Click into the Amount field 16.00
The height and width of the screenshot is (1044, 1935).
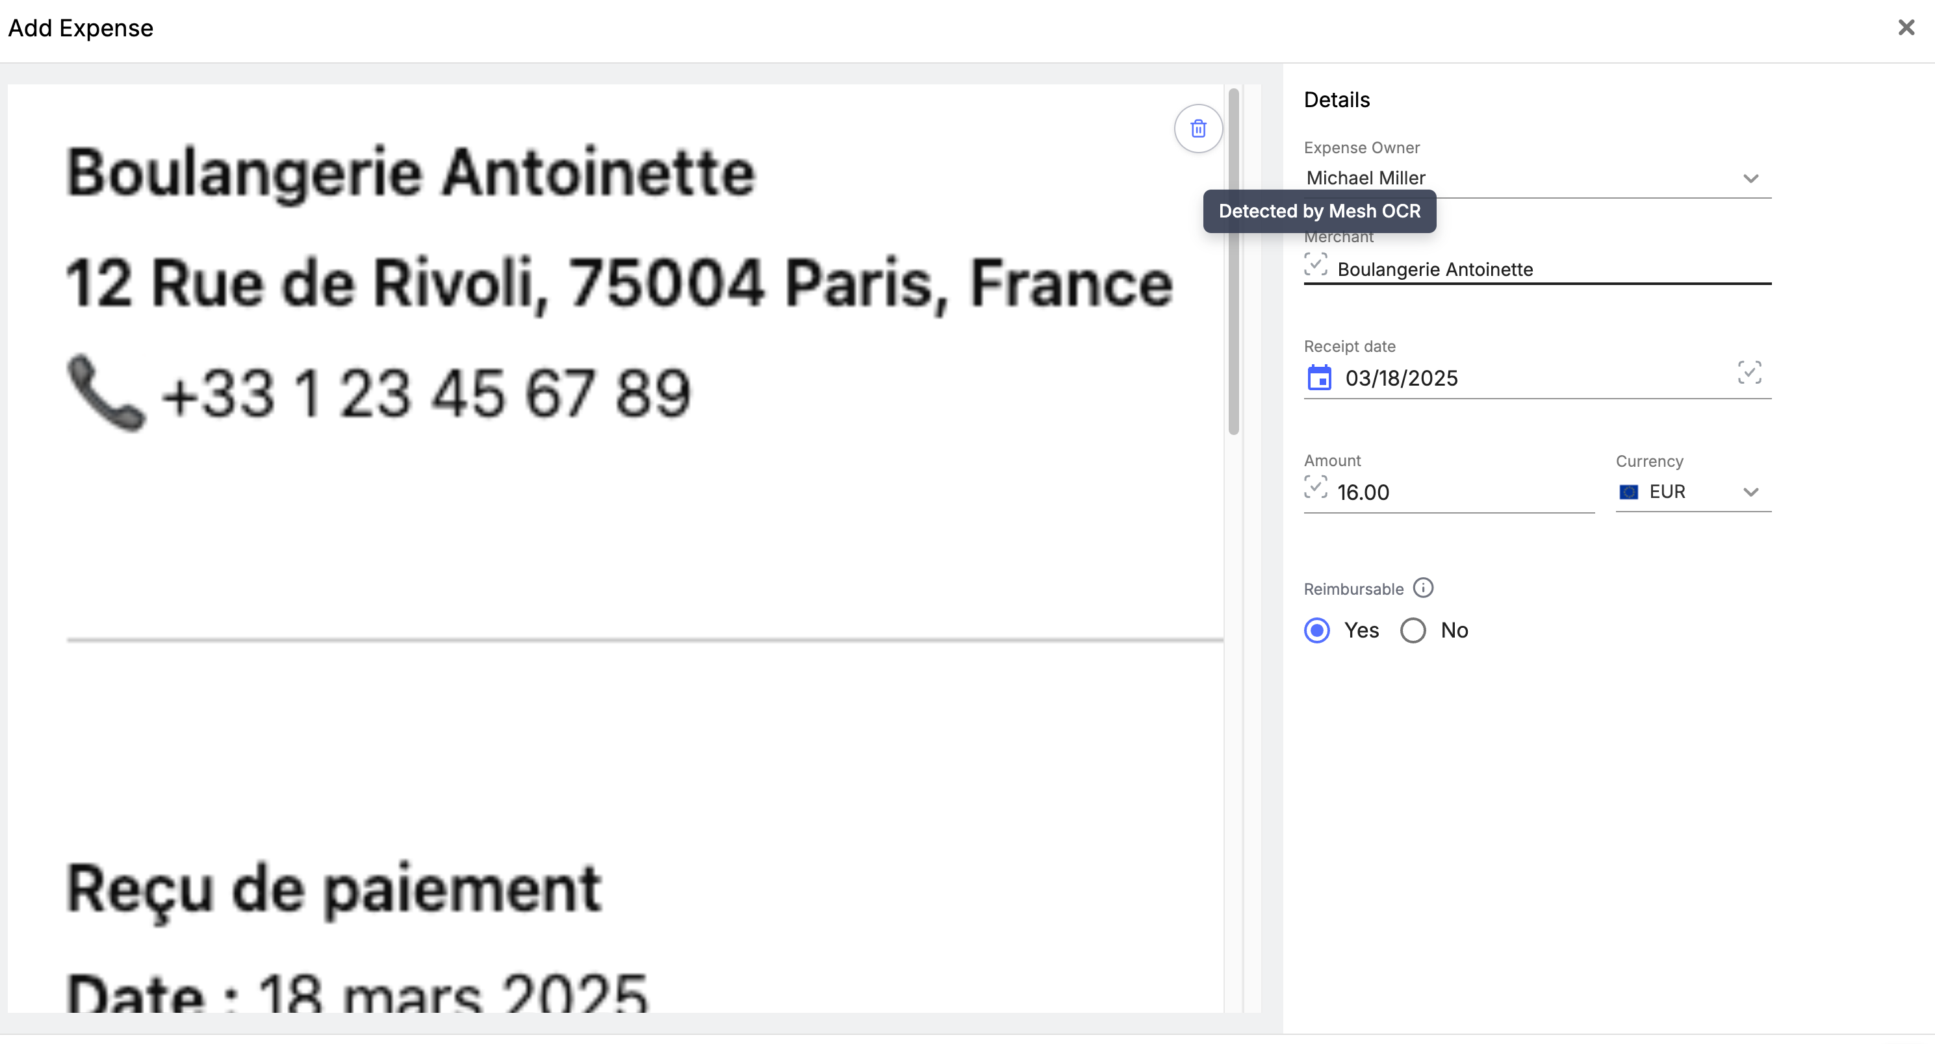(x=1363, y=492)
